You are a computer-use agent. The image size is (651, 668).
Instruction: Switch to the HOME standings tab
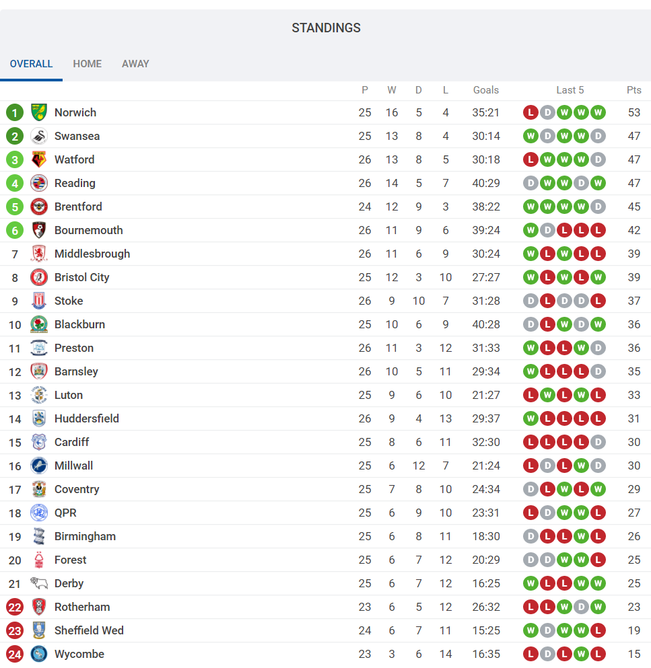(88, 64)
